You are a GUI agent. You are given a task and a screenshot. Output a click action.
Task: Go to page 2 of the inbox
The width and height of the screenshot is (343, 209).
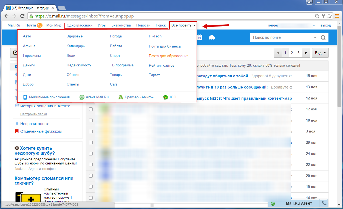292,53
